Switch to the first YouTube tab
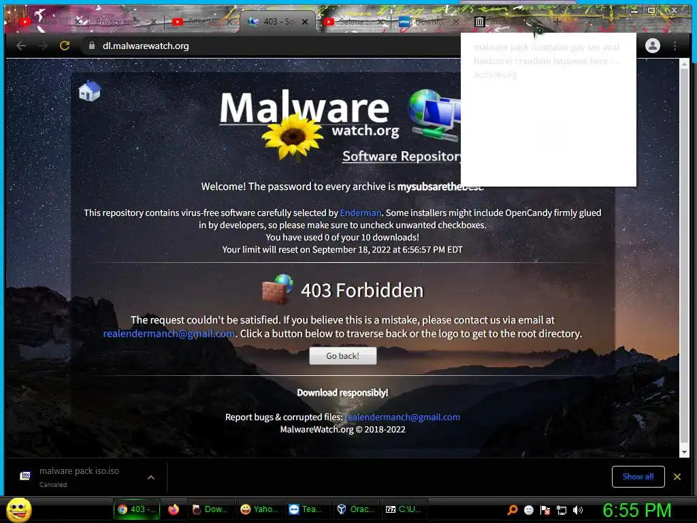This screenshot has height=523, width=697. (44, 21)
